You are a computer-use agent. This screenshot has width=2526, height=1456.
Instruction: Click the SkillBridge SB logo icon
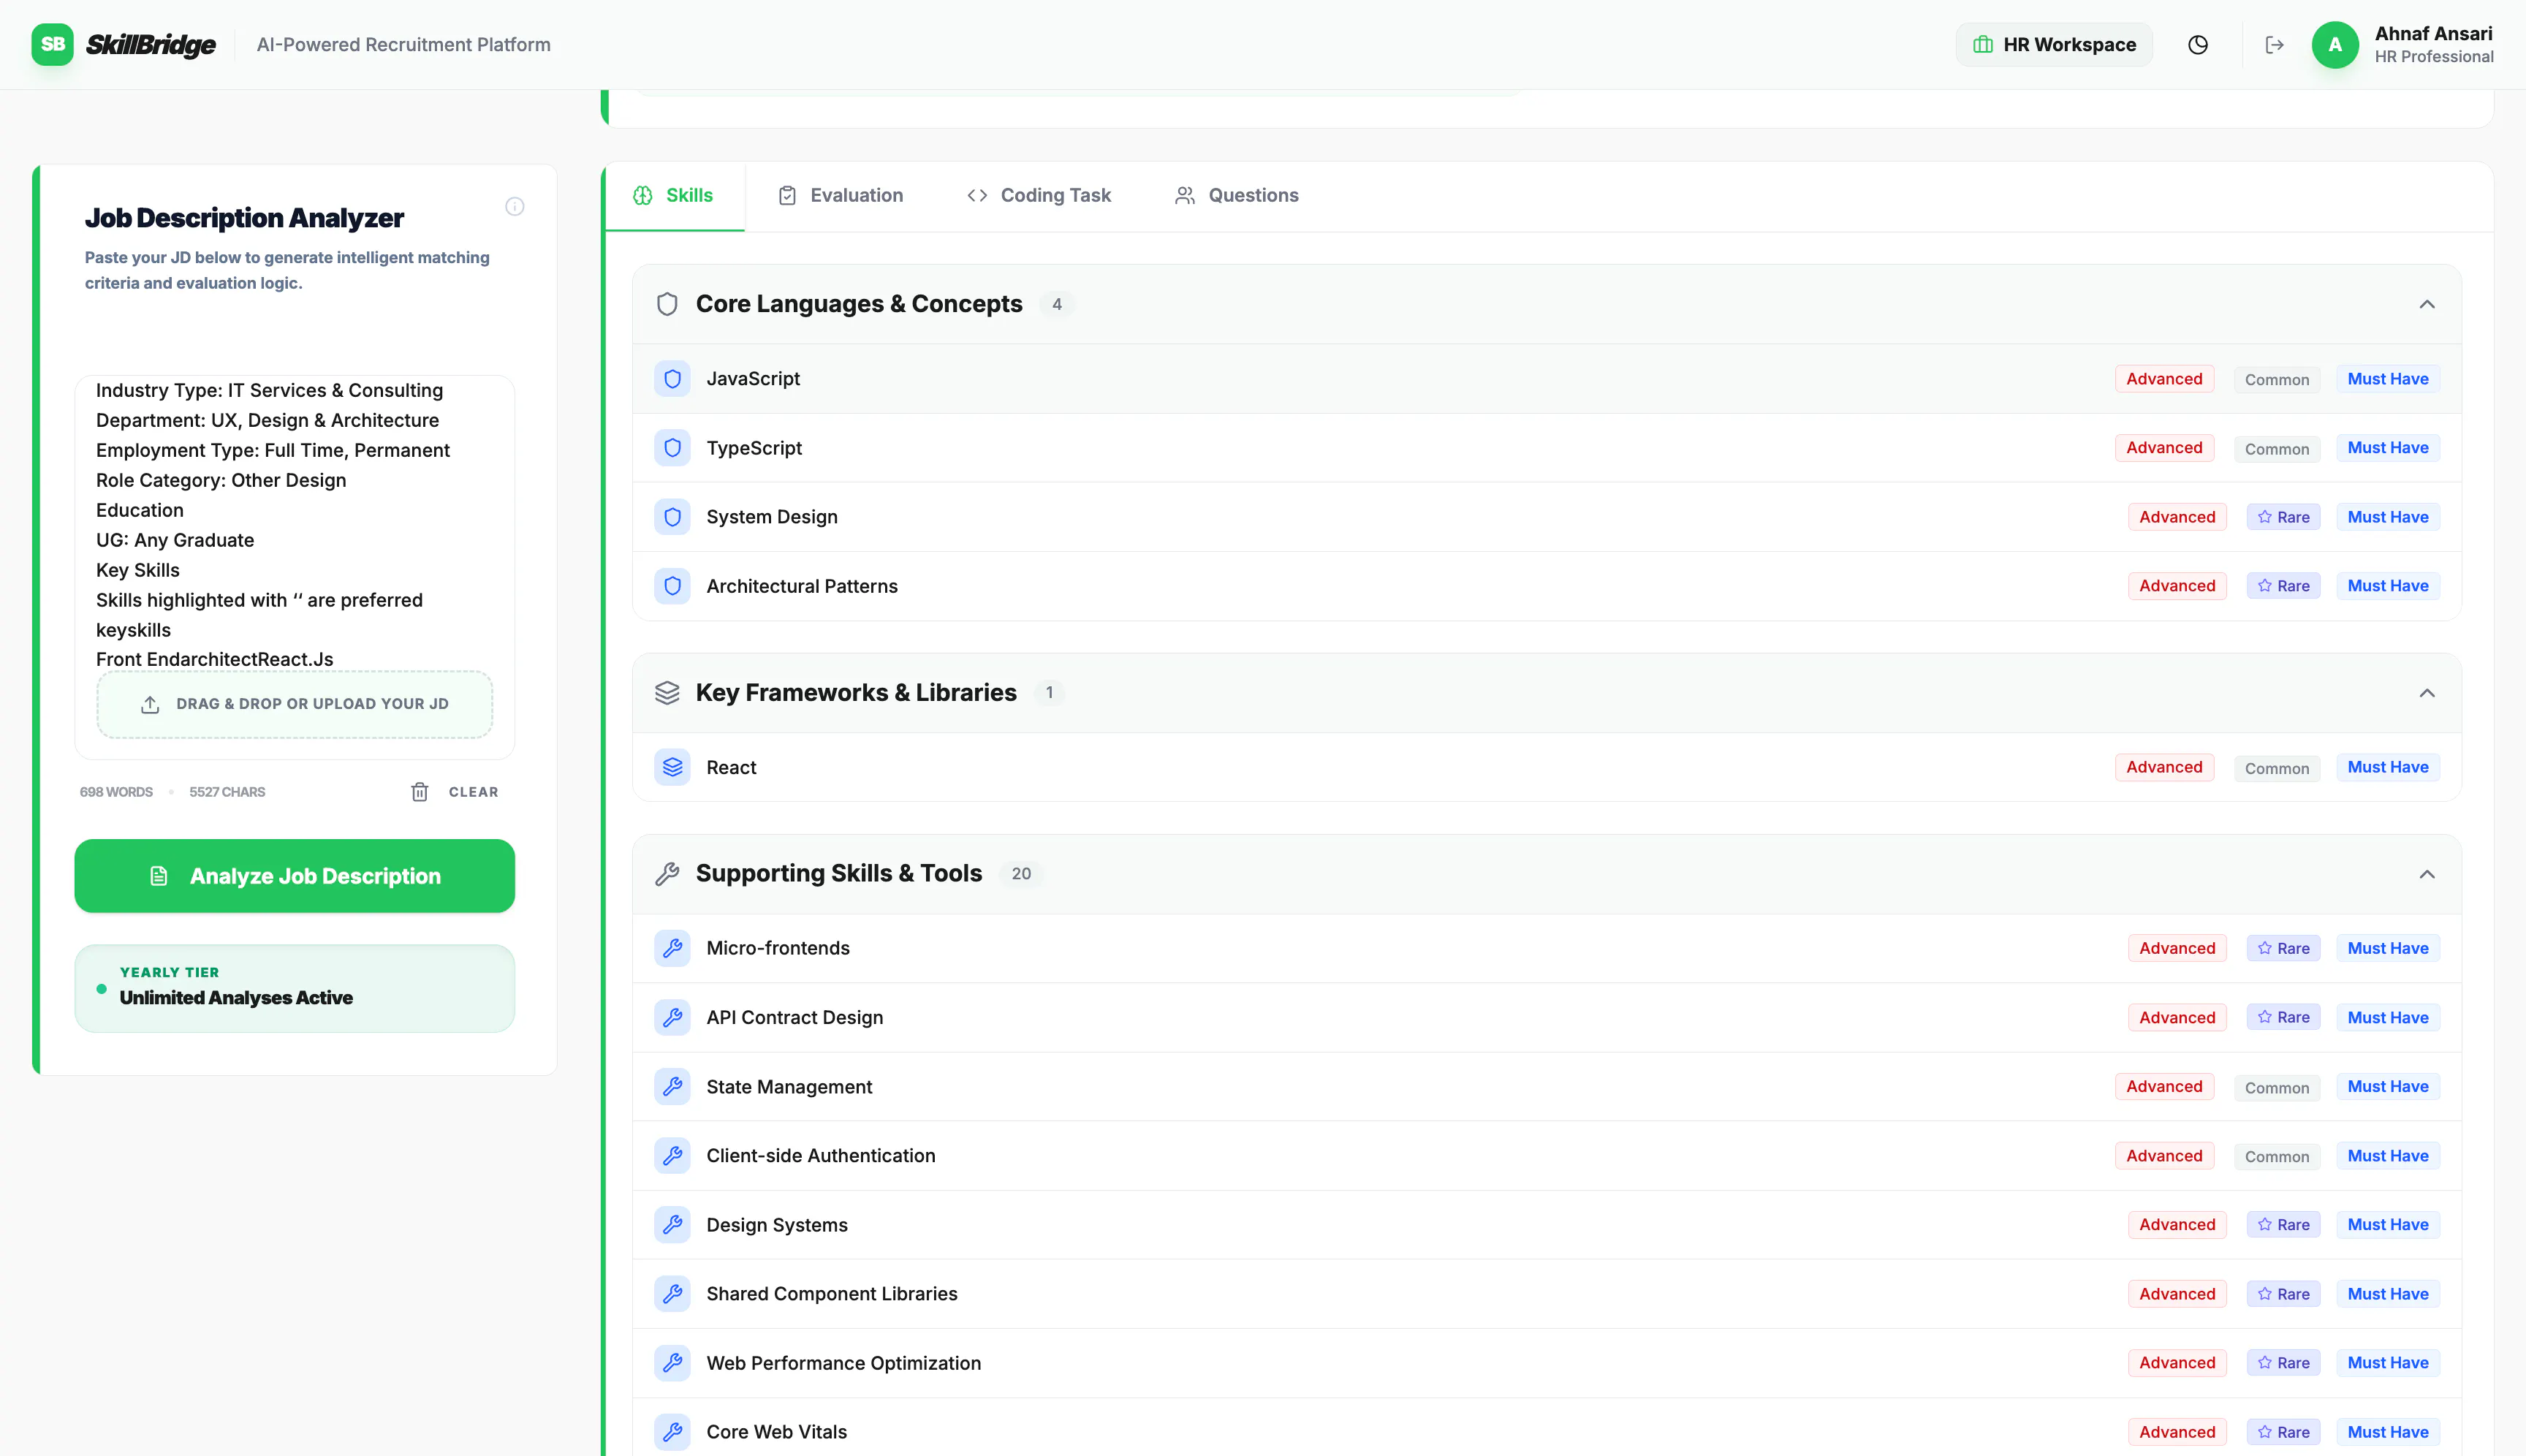[x=52, y=44]
